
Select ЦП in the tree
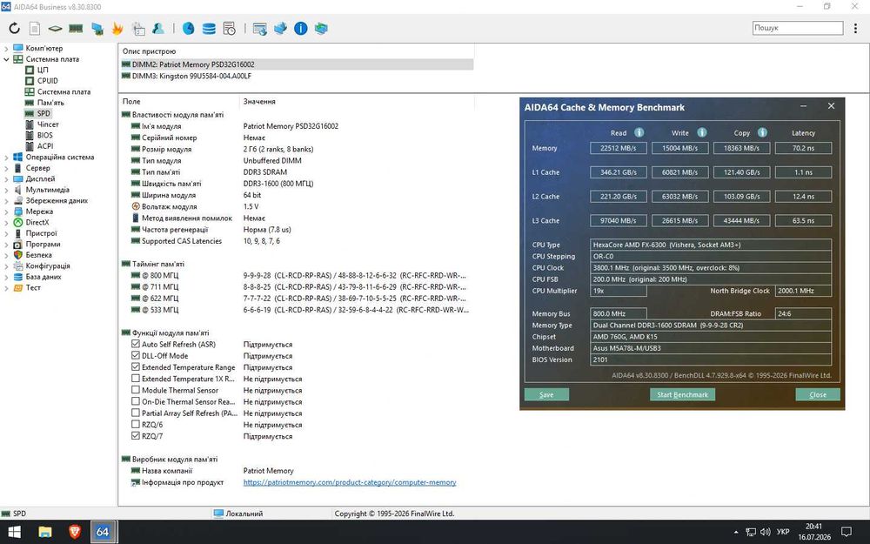click(42, 70)
